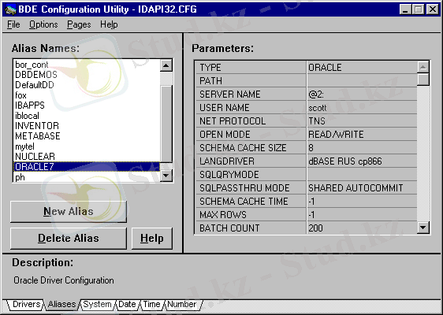Click Parameters list scroll down arrow
This screenshot has width=443, height=315.
click(x=423, y=228)
